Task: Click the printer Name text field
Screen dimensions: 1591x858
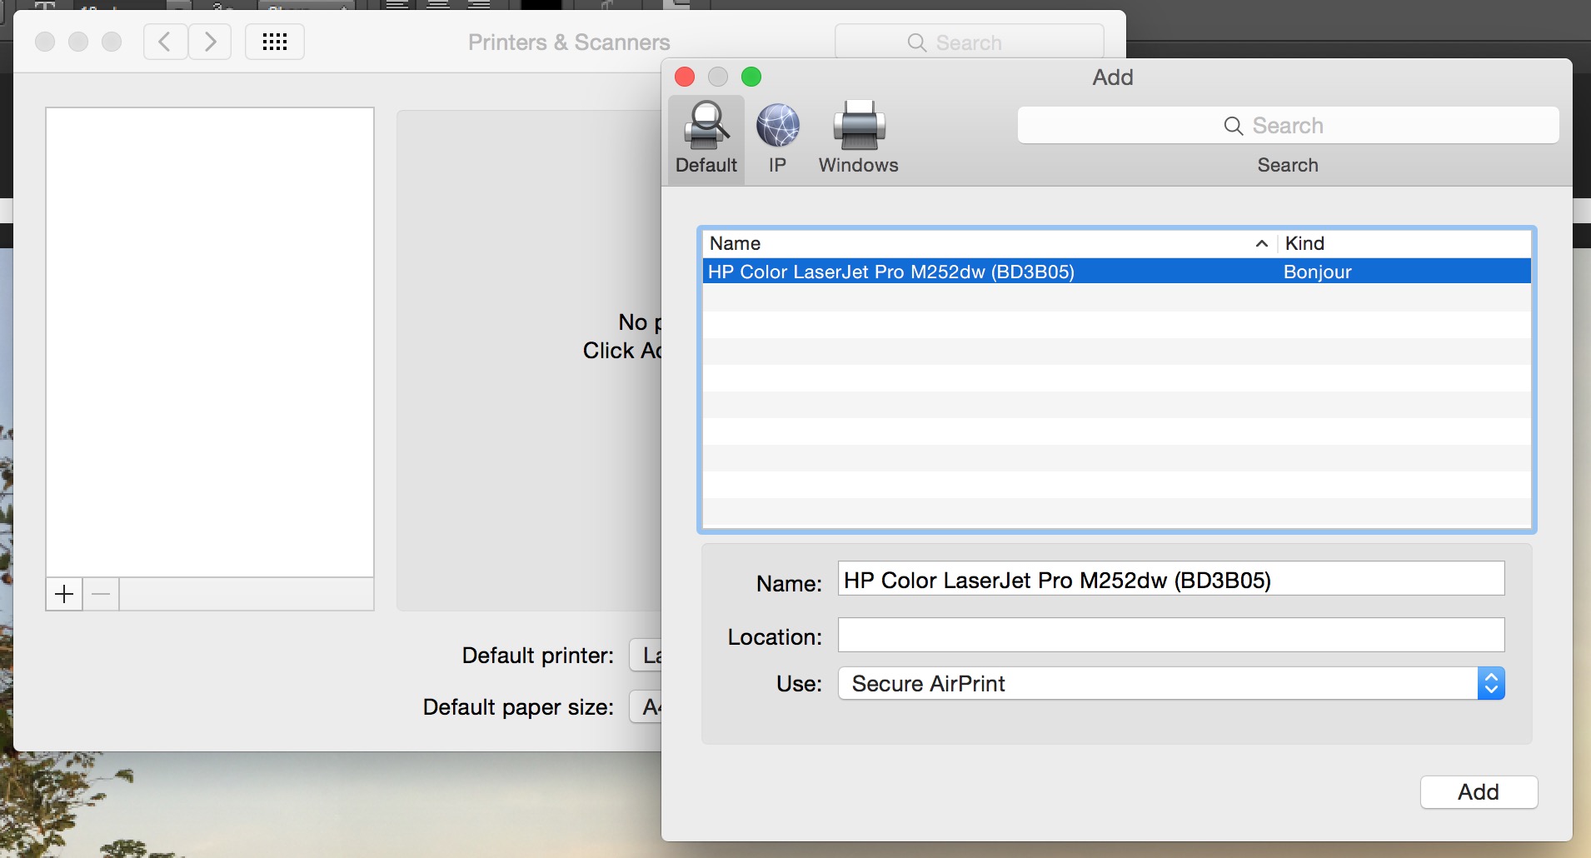Action: click(1170, 579)
